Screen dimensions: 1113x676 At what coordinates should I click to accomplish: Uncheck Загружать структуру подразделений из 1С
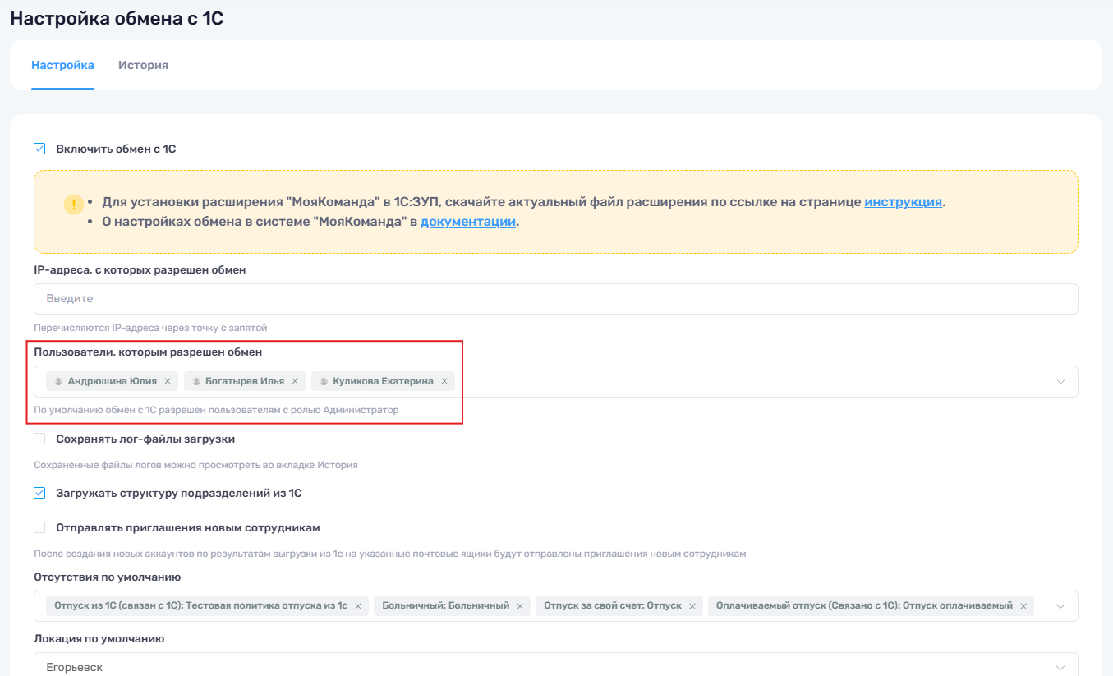coord(39,493)
